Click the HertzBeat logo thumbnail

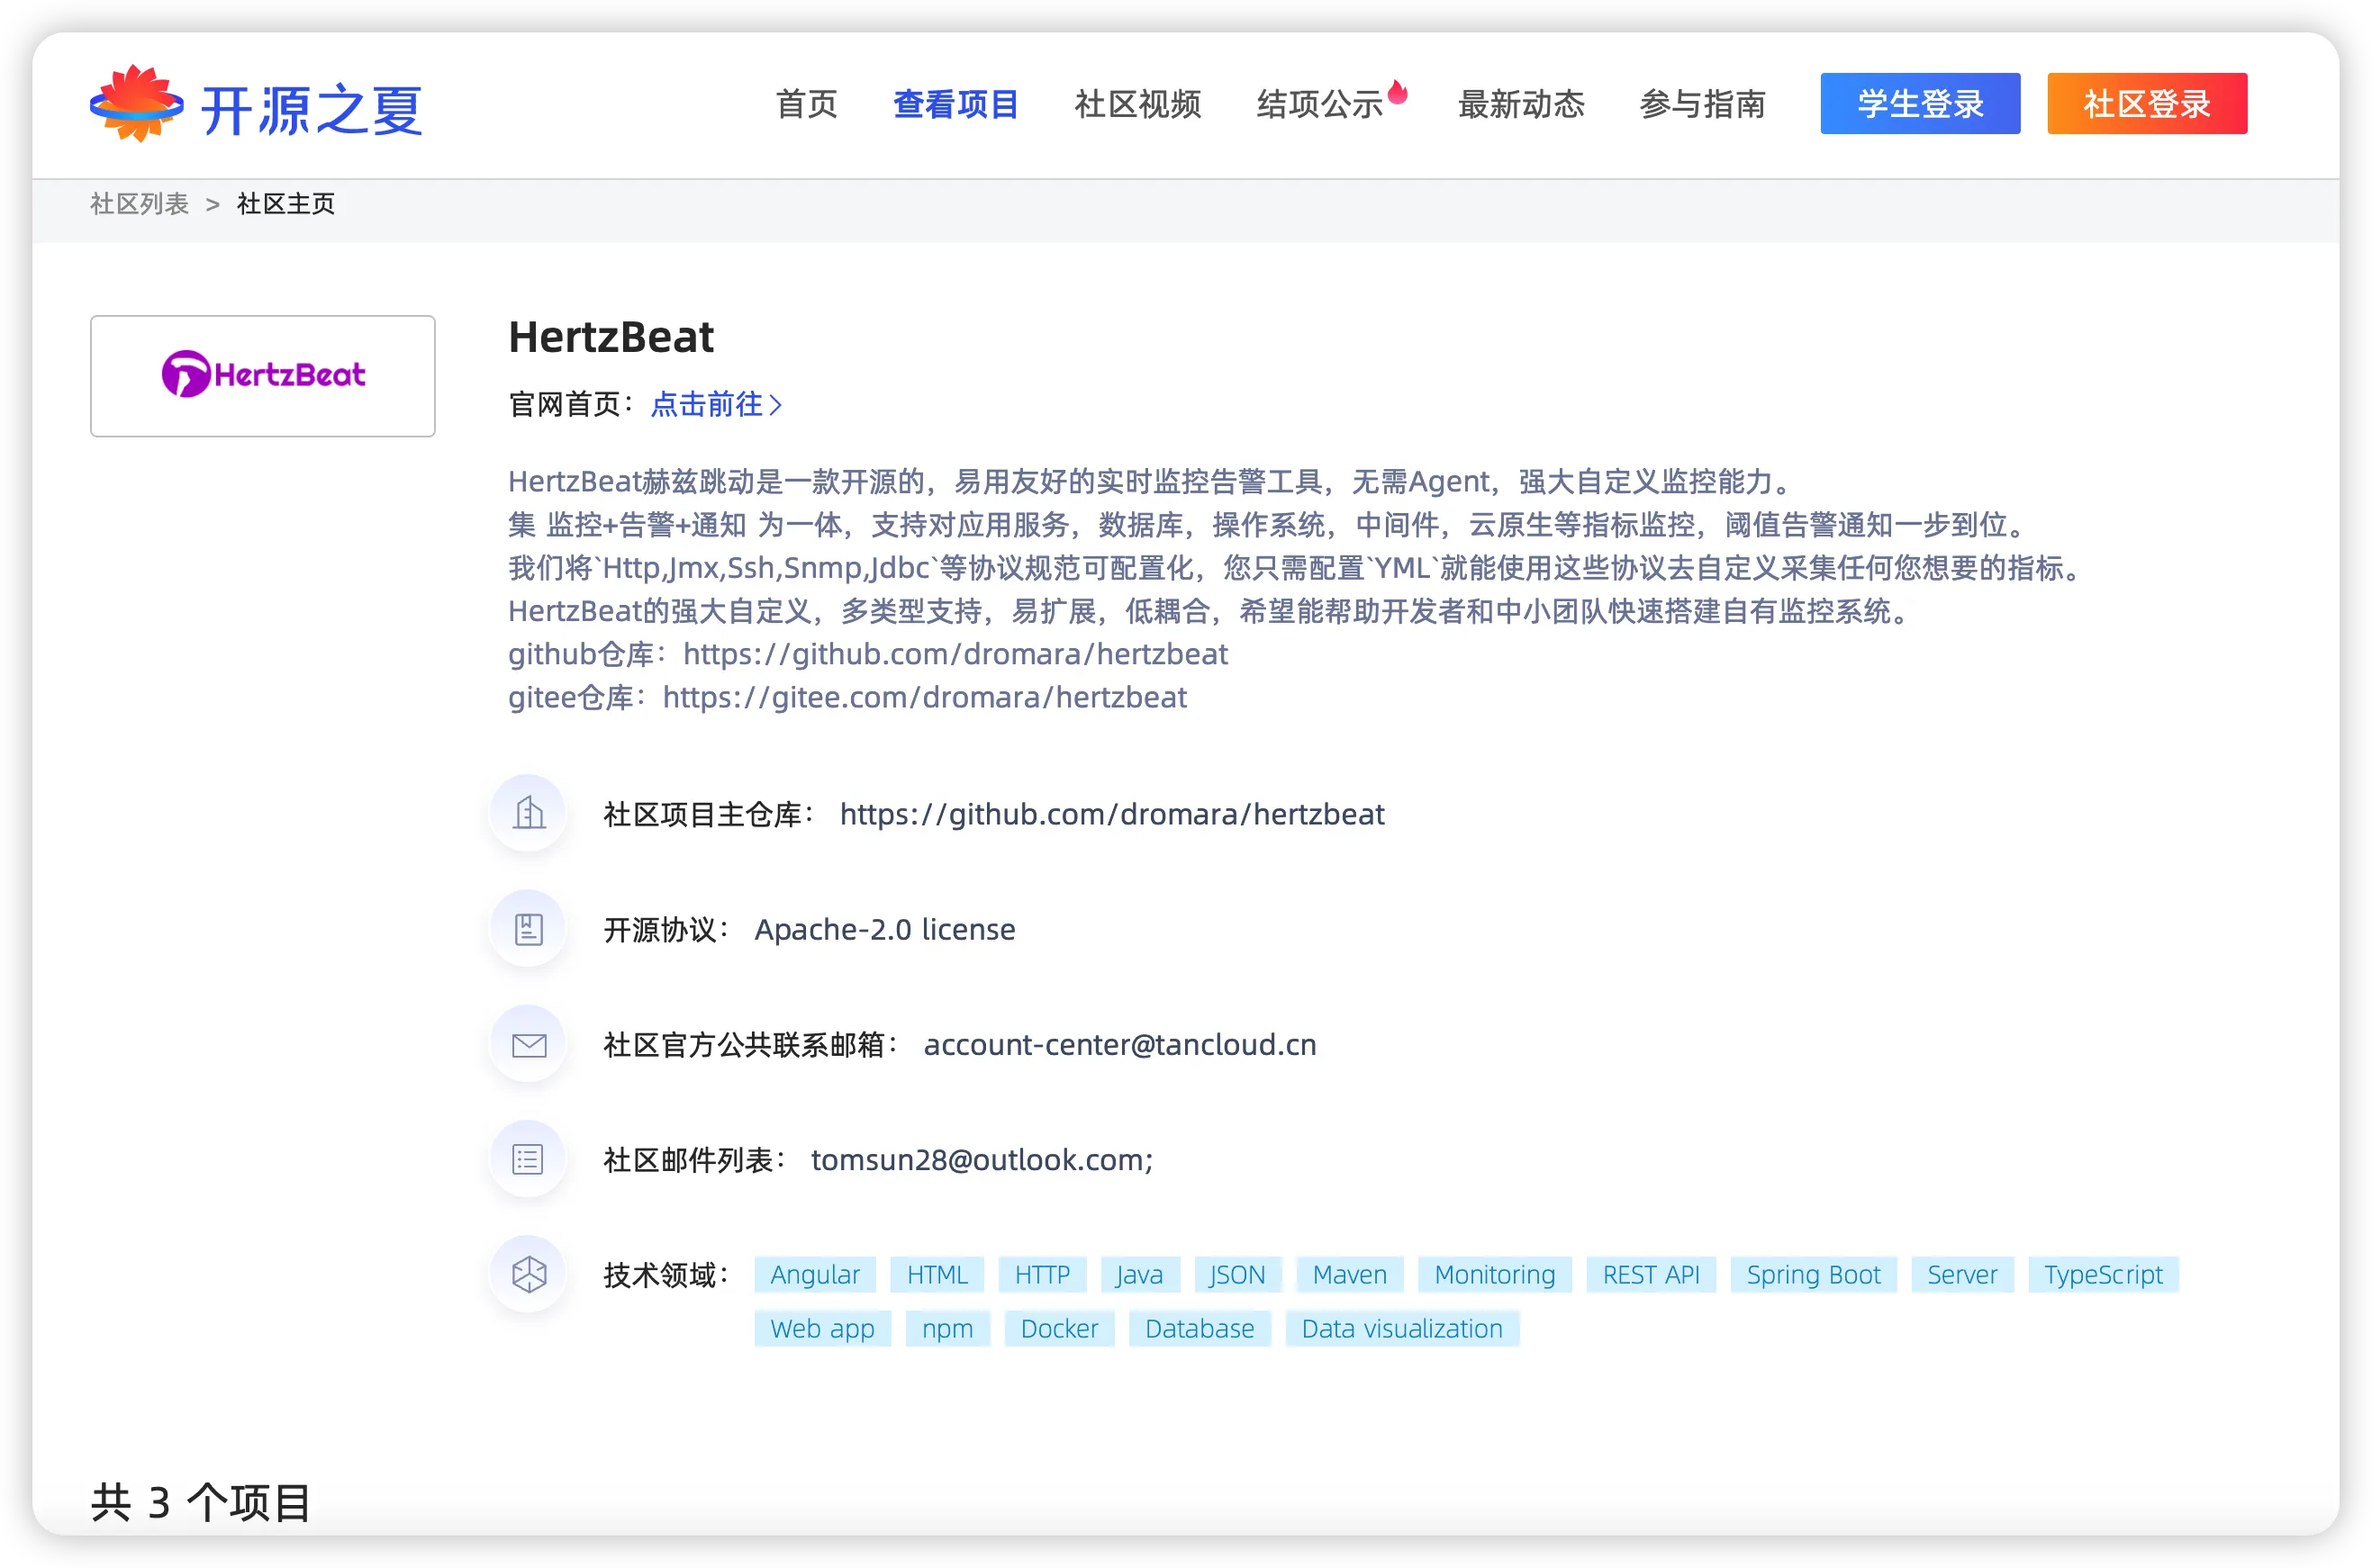point(262,375)
